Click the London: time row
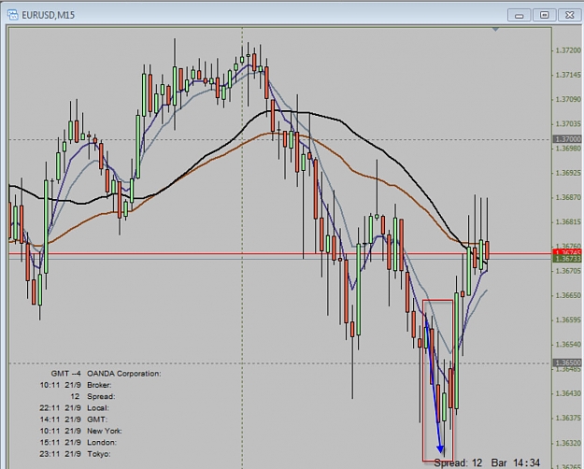 click(x=78, y=442)
